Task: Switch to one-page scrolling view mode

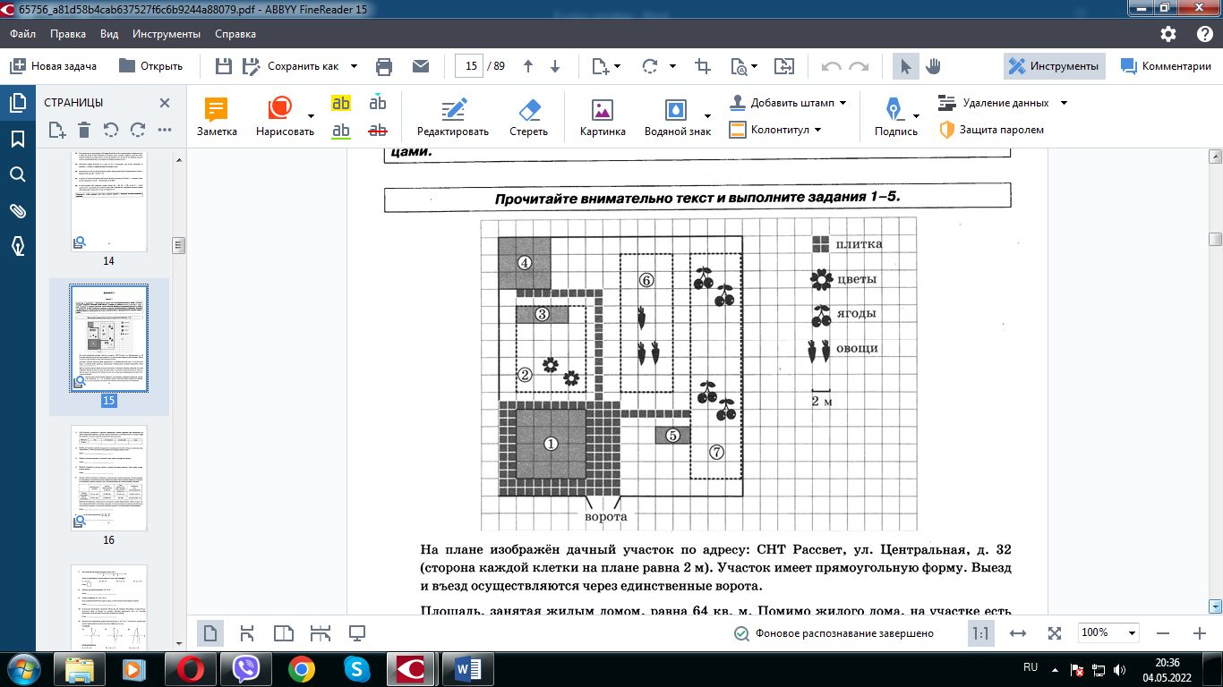Action: click(247, 633)
